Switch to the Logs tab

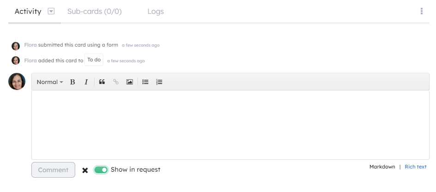[155, 12]
